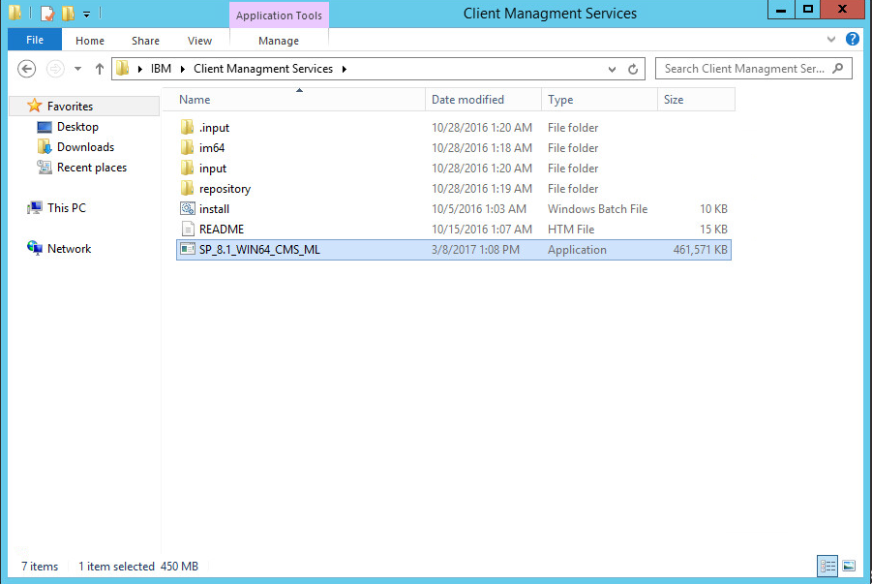This screenshot has height=584, width=872.
Task: Click the search magnifier icon
Action: click(838, 69)
